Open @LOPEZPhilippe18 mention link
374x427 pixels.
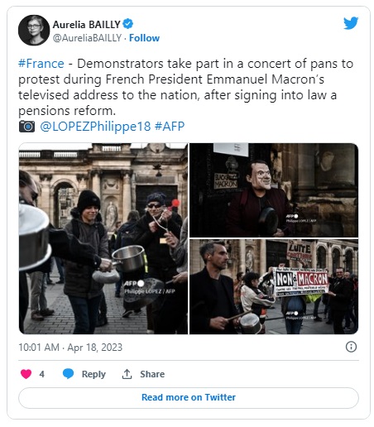pyautogui.click(x=95, y=127)
